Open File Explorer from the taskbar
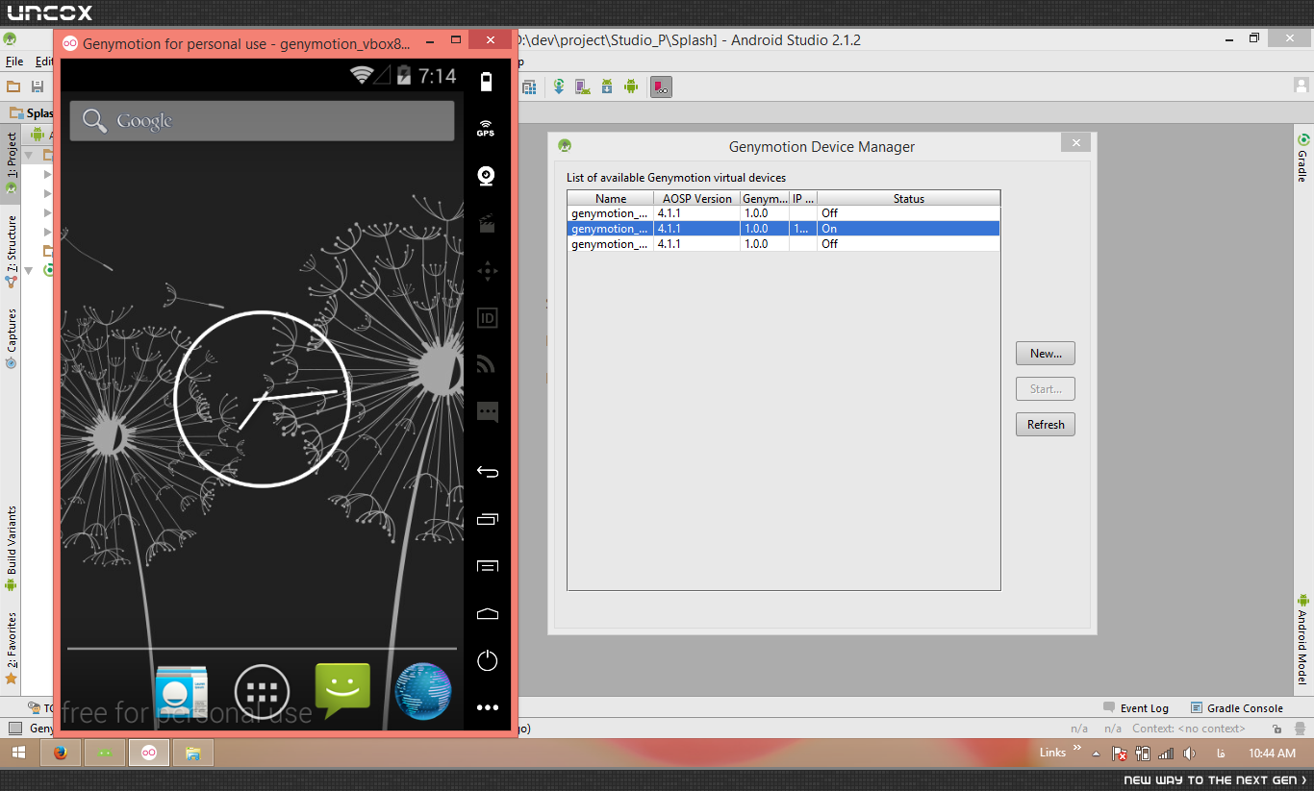The height and width of the screenshot is (791, 1314). (x=192, y=753)
